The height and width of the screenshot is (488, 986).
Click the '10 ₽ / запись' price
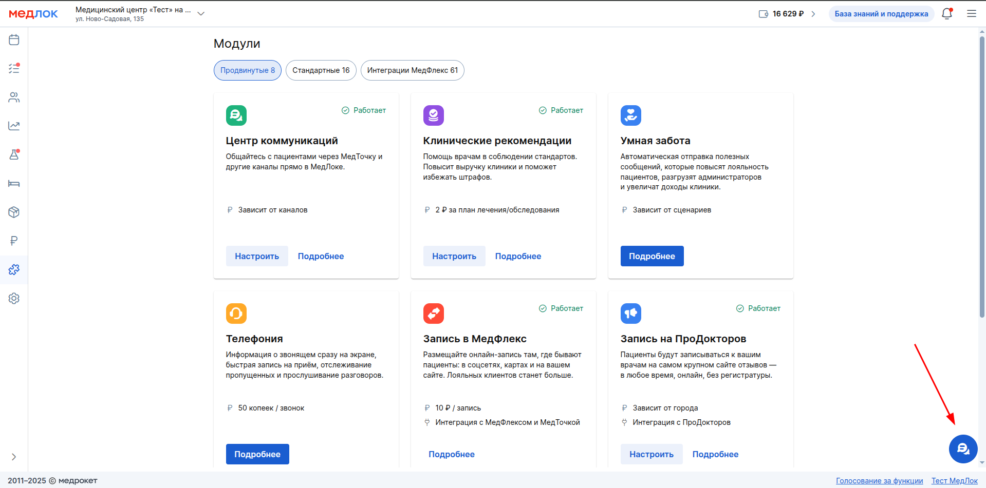pyautogui.click(x=458, y=408)
